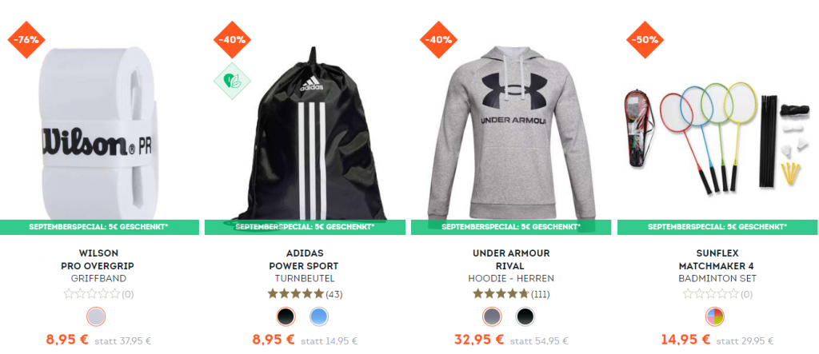819x354 pixels.
Task: Click the -40% badge on Adidas Turnbeutel
Action: pyautogui.click(x=232, y=40)
